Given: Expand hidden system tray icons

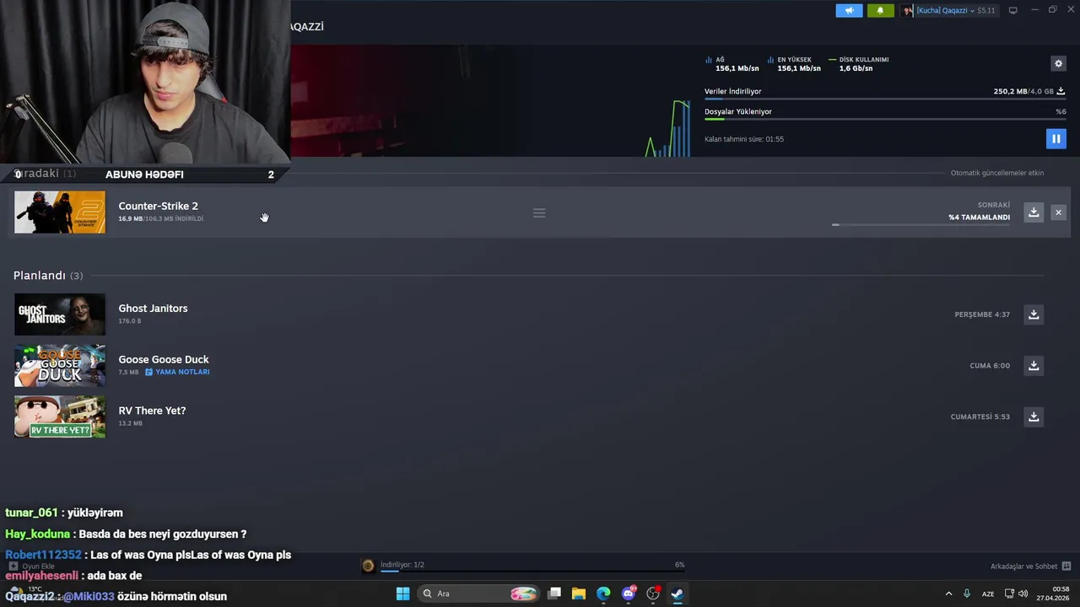Looking at the screenshot, I should coord(948,594).
